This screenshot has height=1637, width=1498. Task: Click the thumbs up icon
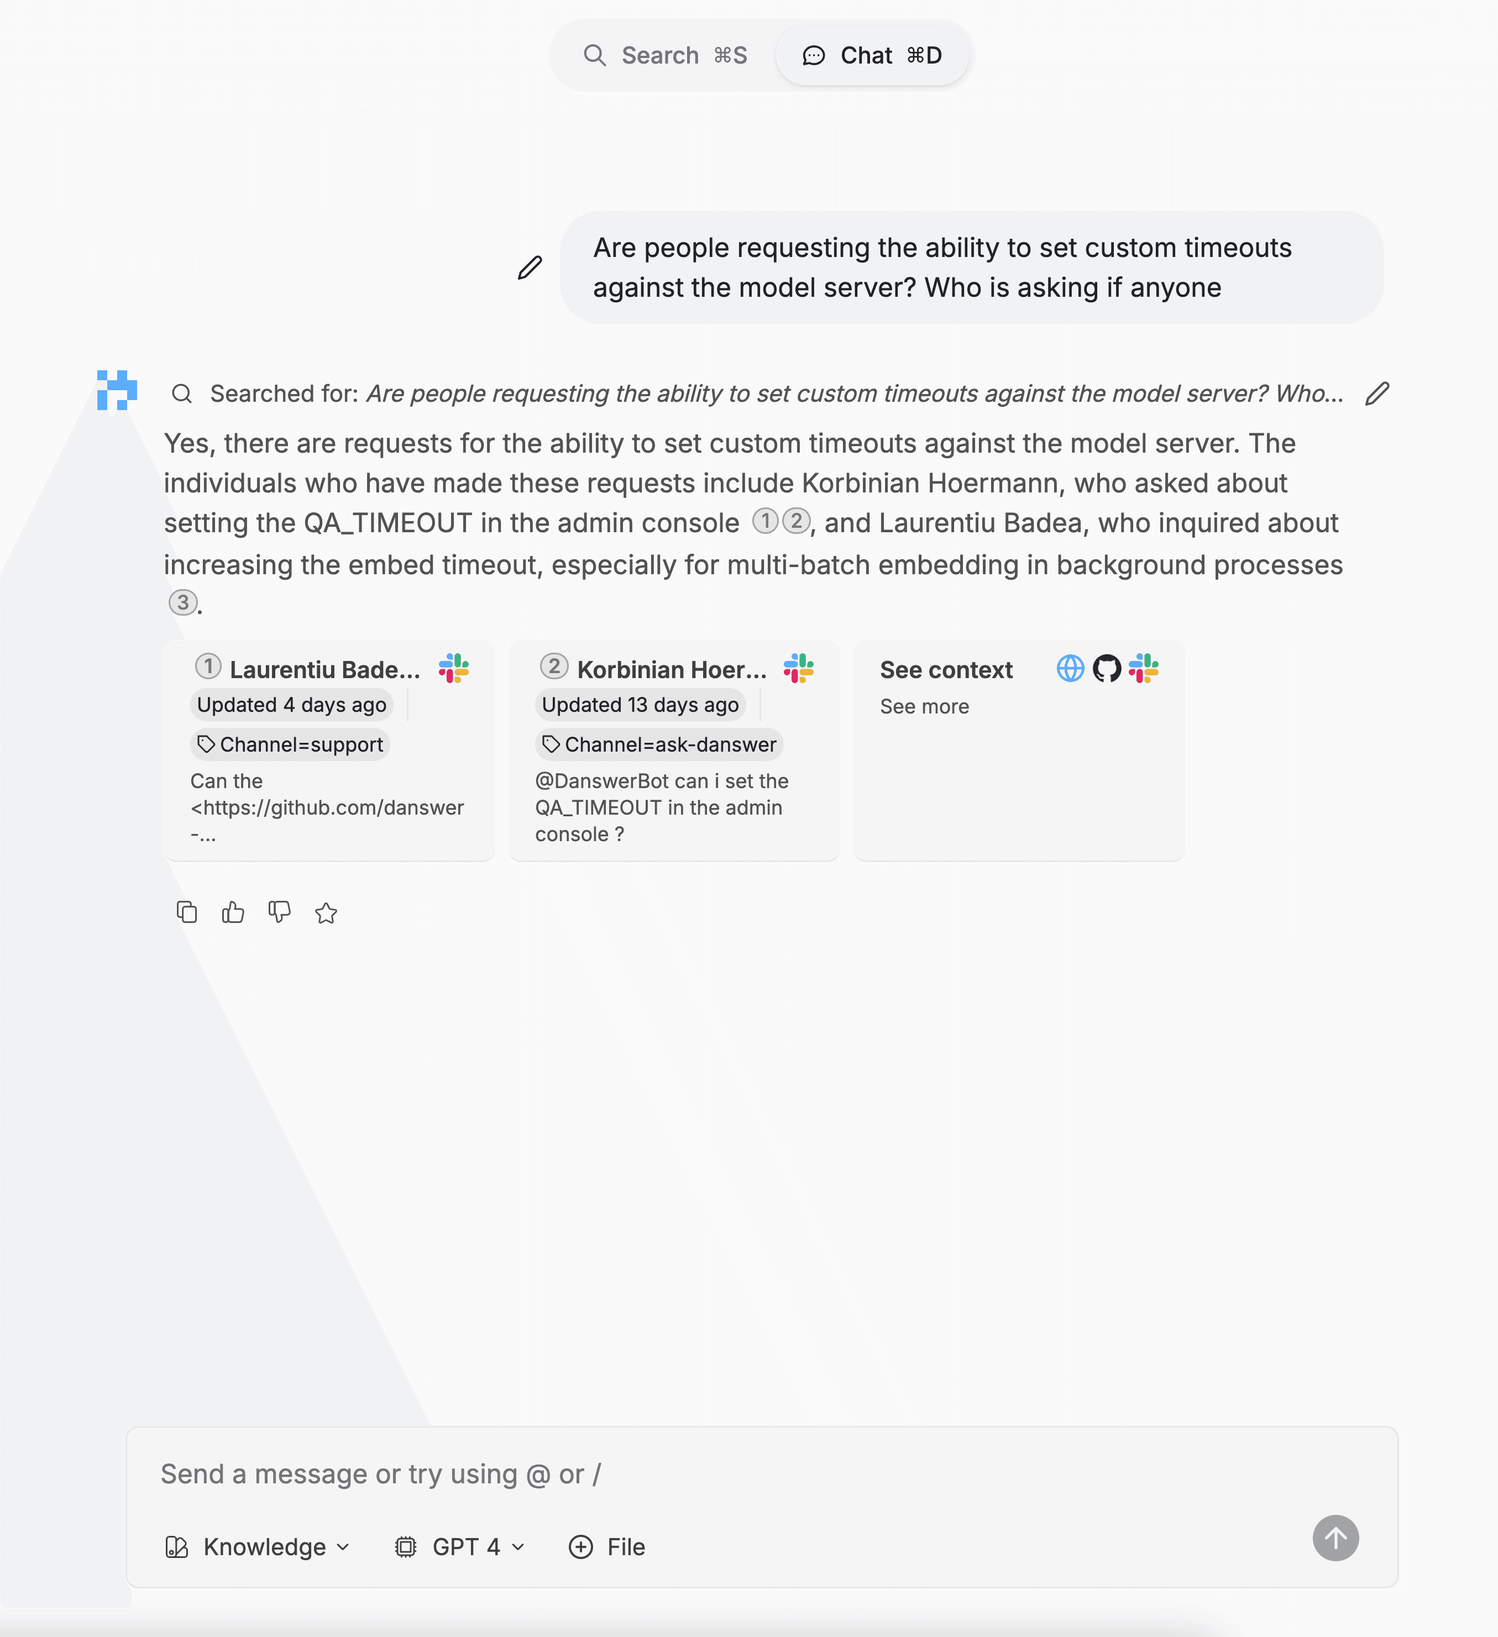[x=233, y=912]
